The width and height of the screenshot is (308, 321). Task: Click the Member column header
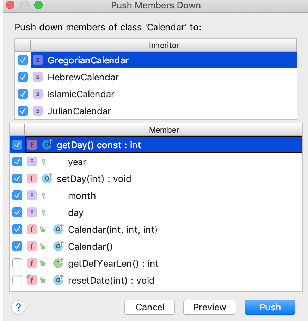[164, 130]
